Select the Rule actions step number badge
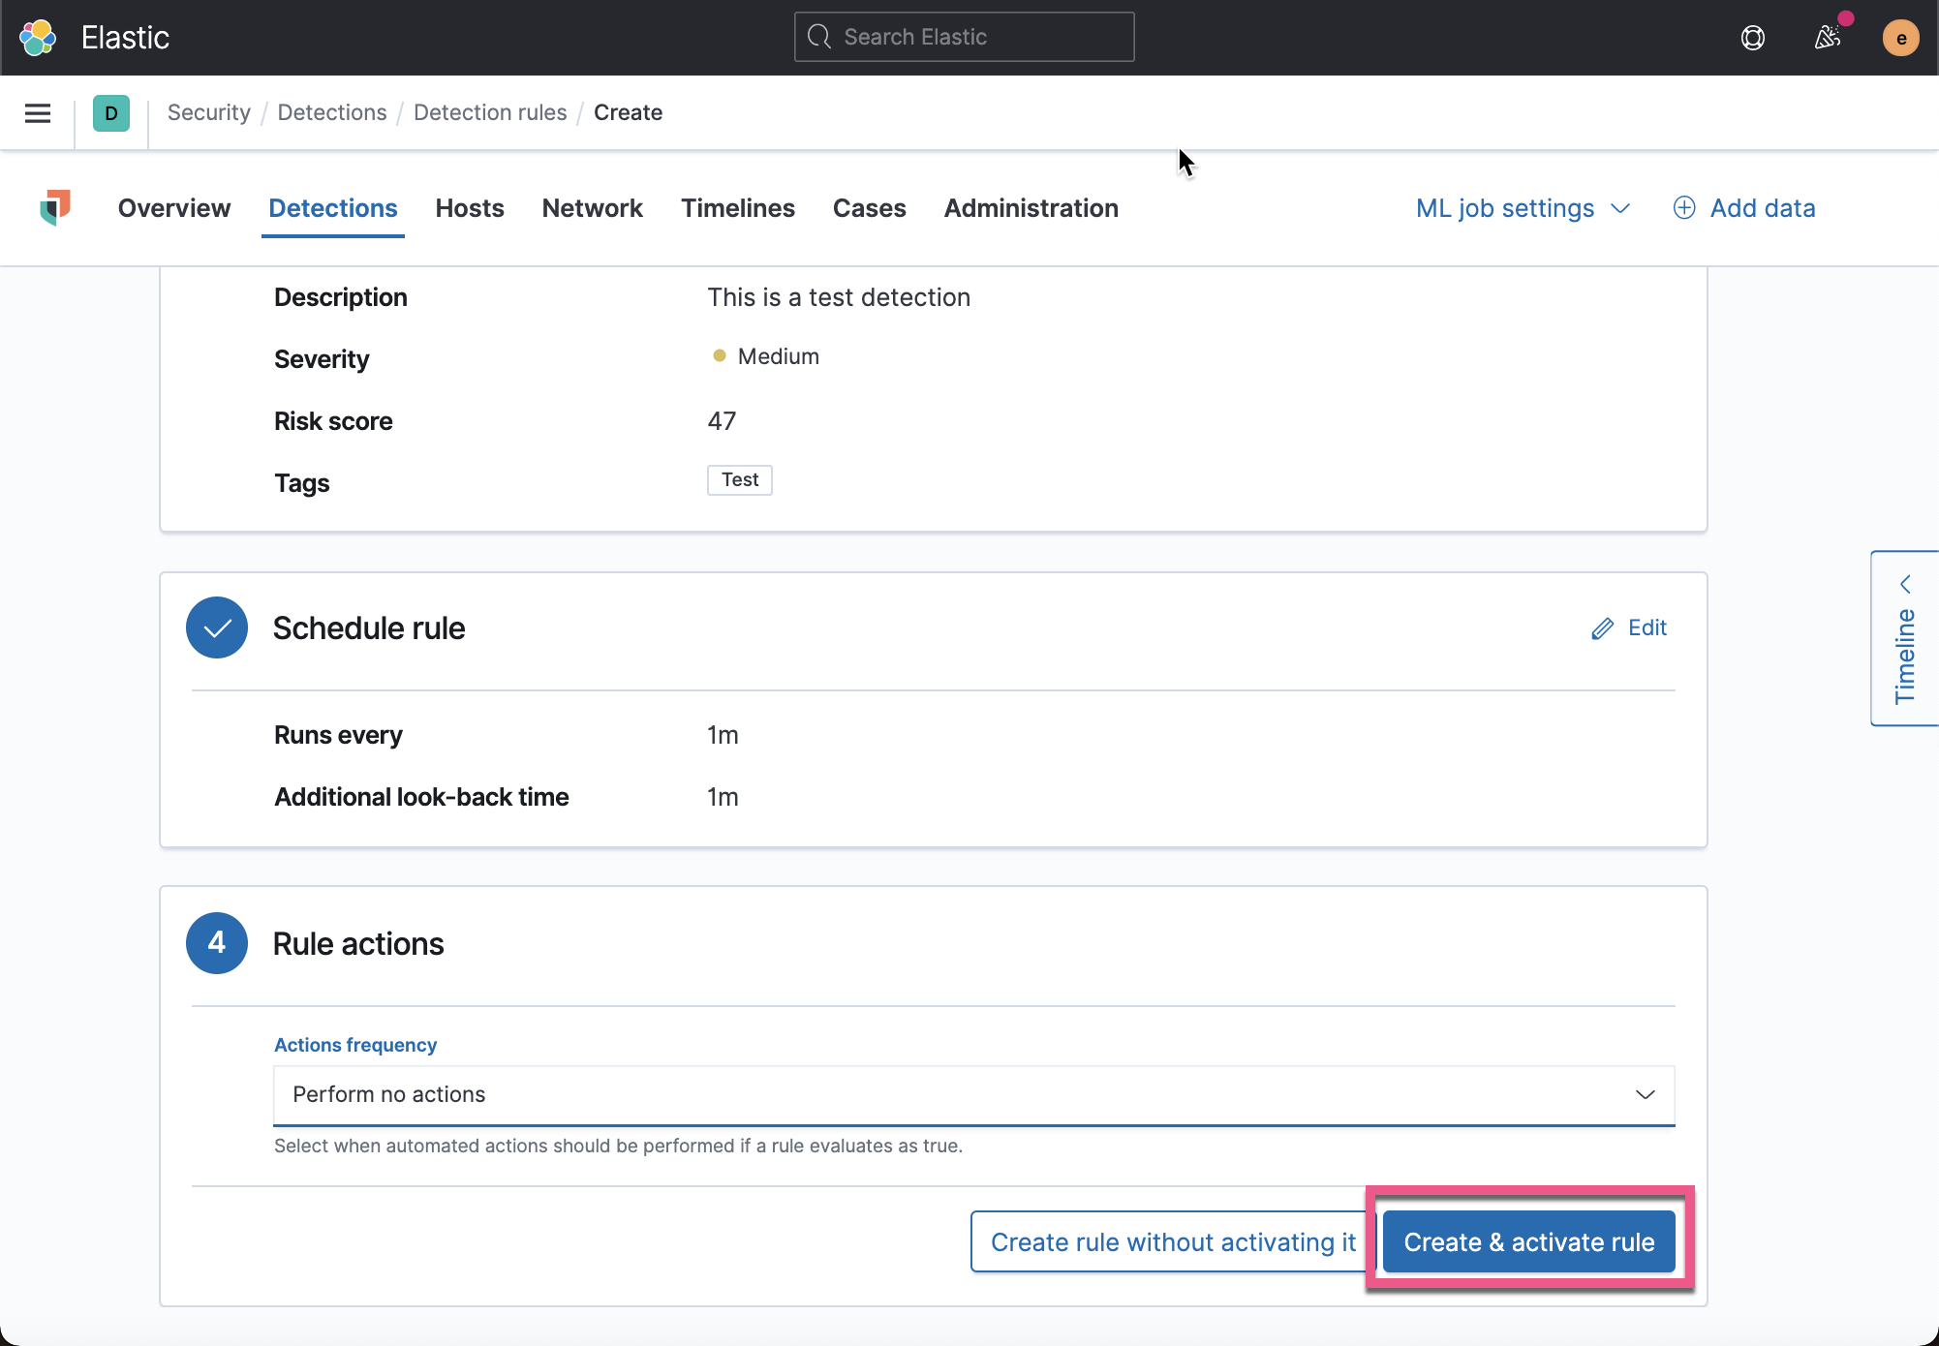The width and height of the screenshot is (1939, 1346). coord(216,942)
